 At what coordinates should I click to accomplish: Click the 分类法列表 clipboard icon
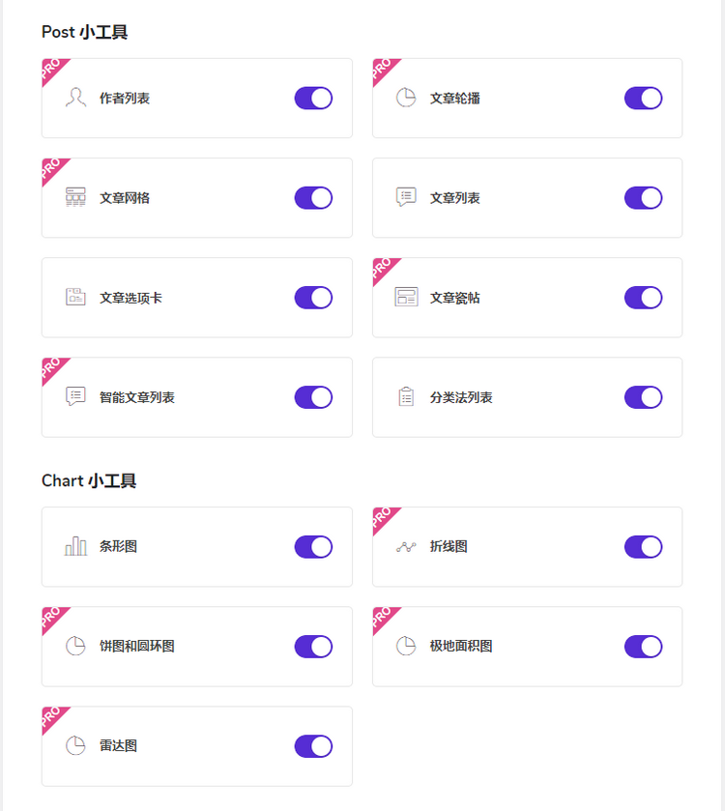click(406, 396)
